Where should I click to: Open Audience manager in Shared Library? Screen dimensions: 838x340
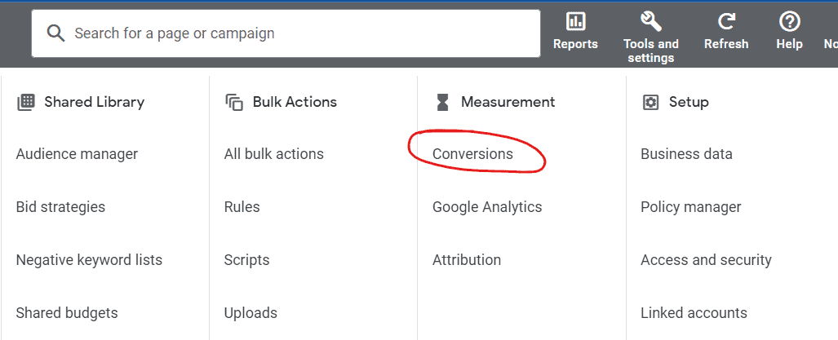pos(77,154)
